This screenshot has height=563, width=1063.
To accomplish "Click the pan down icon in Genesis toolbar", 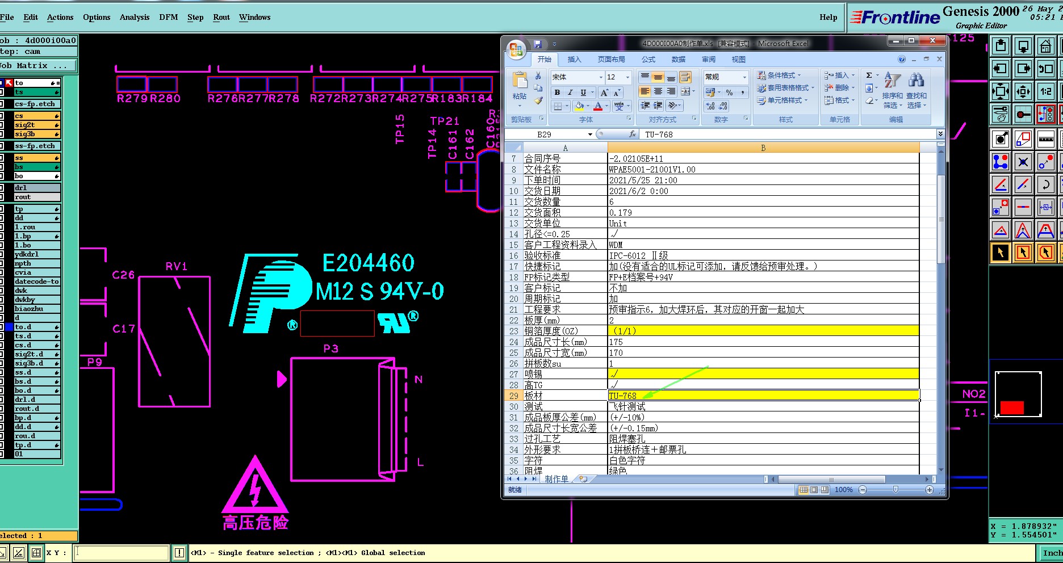I will click(x=1023, y=46).
